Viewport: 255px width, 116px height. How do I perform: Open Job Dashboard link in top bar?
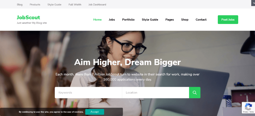pos(97,5)
